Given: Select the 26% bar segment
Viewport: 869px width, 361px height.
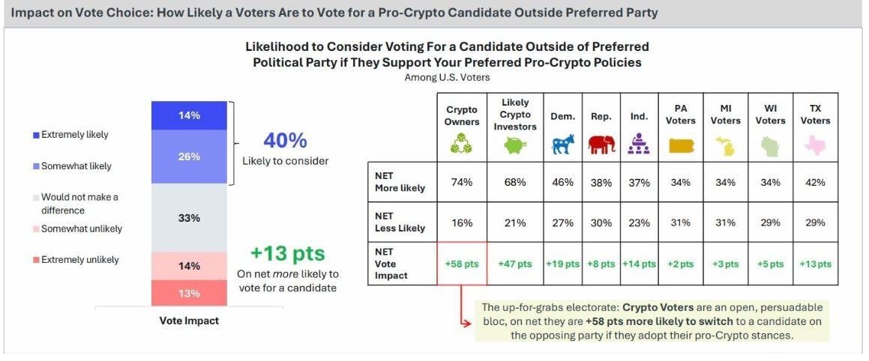Looking at the screenshot, I should coord(190,157).
